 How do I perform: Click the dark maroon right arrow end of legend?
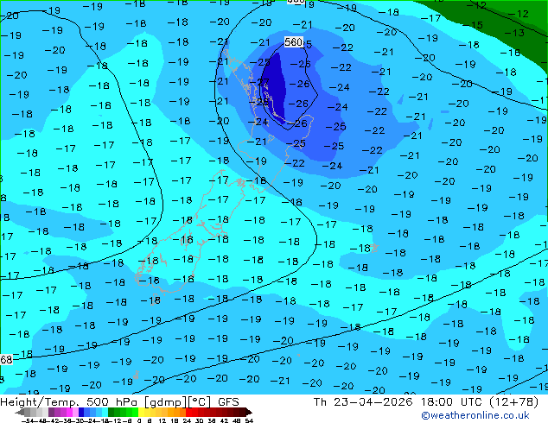tap(249, 412)
